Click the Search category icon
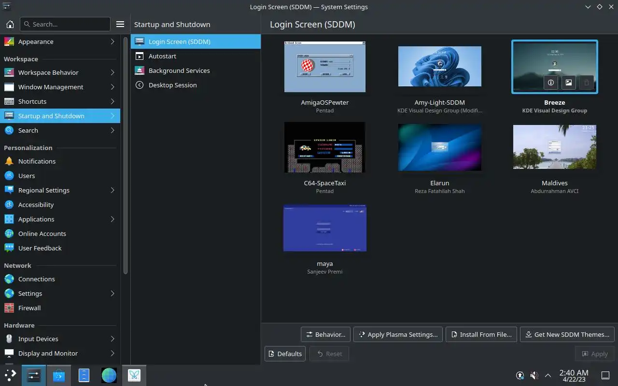Image resolution: width=618 pixels, height=386 pixels. pyautogui.click(x=9, y=130)
